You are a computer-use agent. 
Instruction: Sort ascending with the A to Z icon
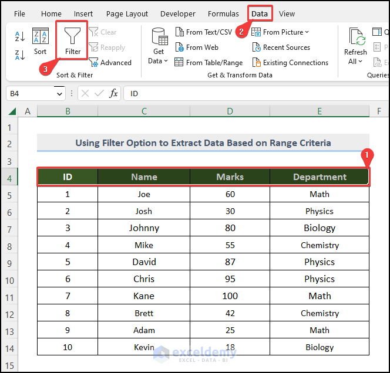(19, 36)
